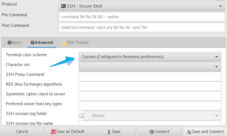Open the SSH session log folder chooser
Screen dimensions: 227x136
(x=152, y=116)
